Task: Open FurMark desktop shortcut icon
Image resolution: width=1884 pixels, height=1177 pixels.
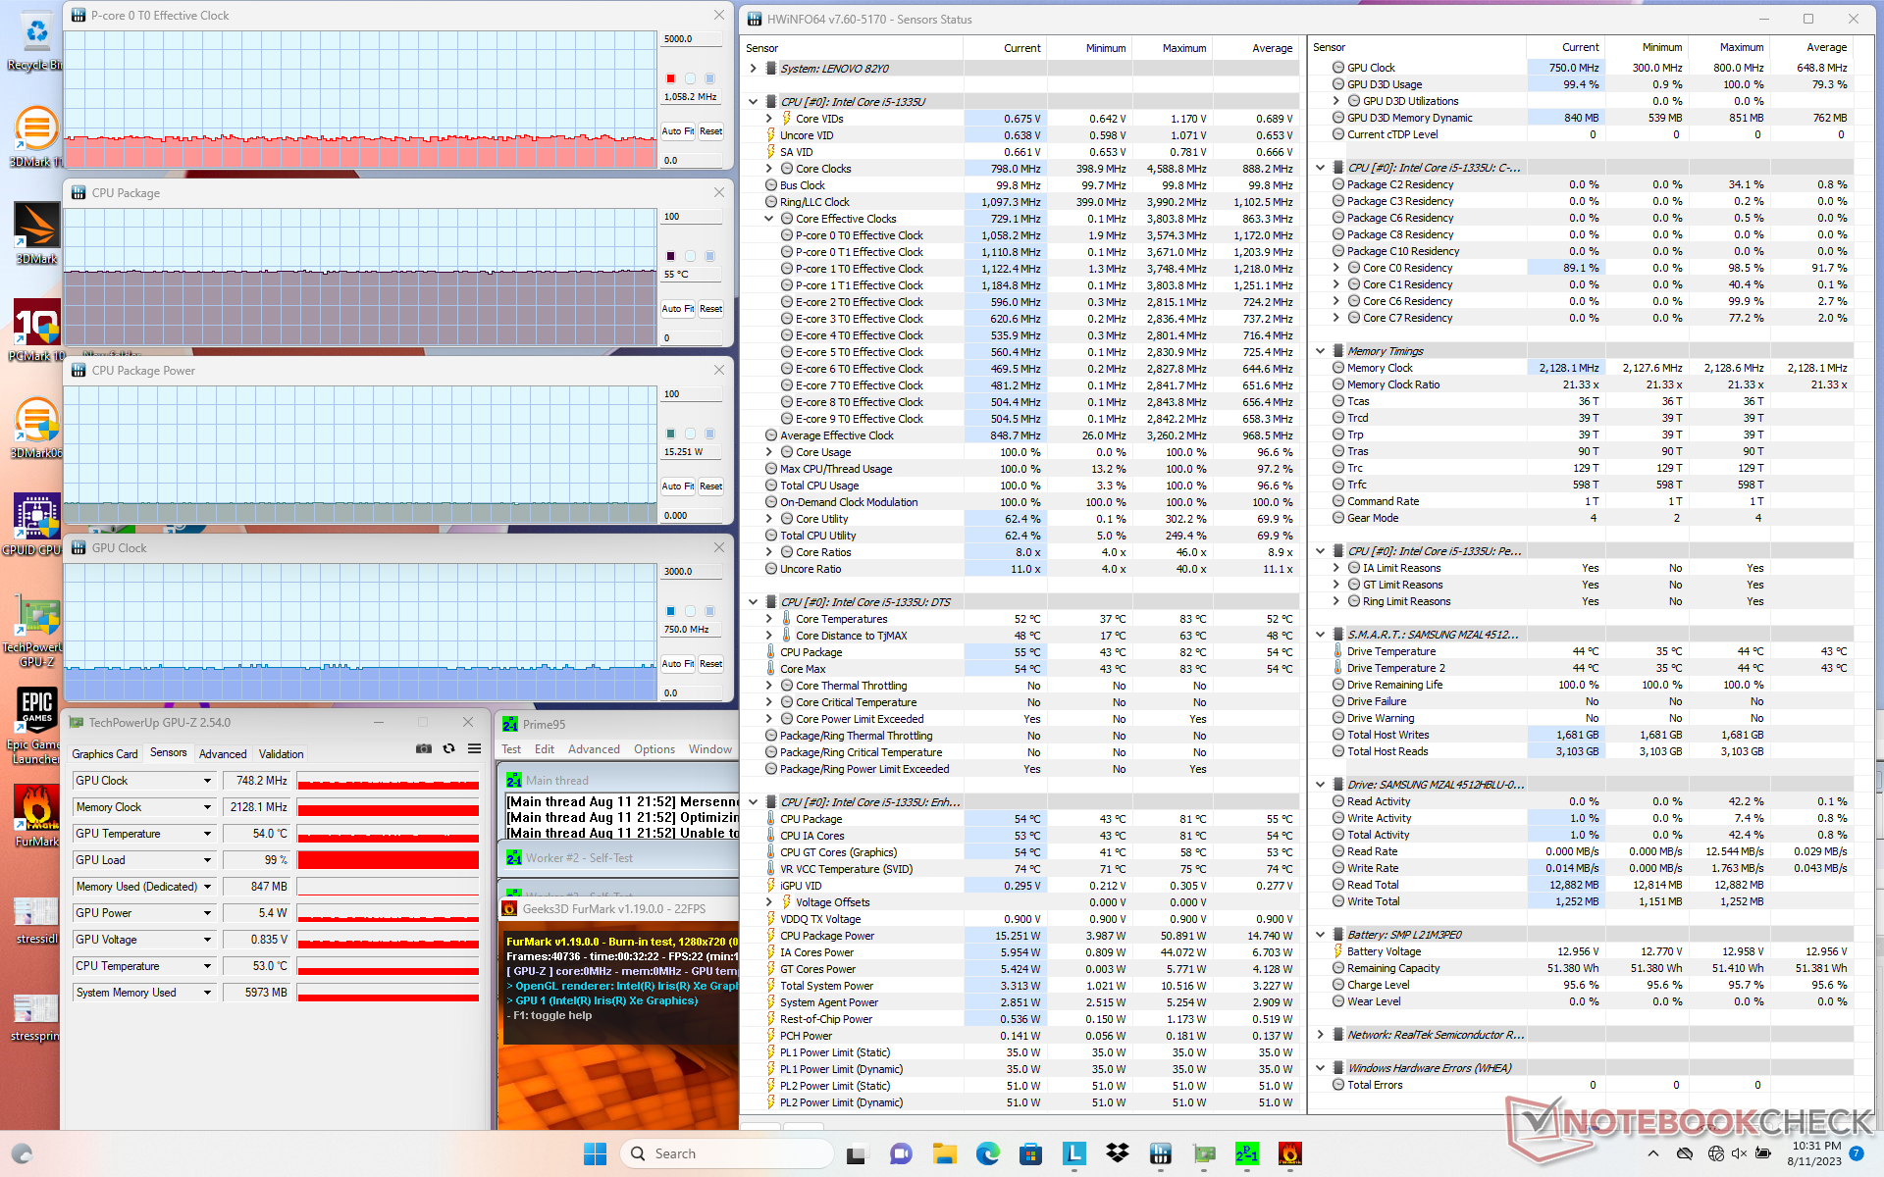Action: pyautogui.click(x=36, y=809)
